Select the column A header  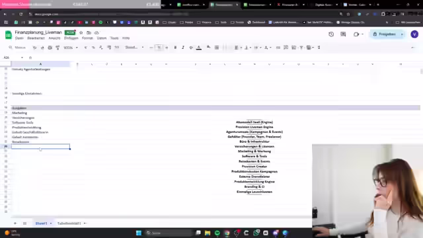40,64
